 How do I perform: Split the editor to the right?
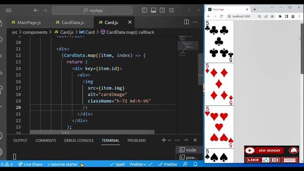click(186, 22)
